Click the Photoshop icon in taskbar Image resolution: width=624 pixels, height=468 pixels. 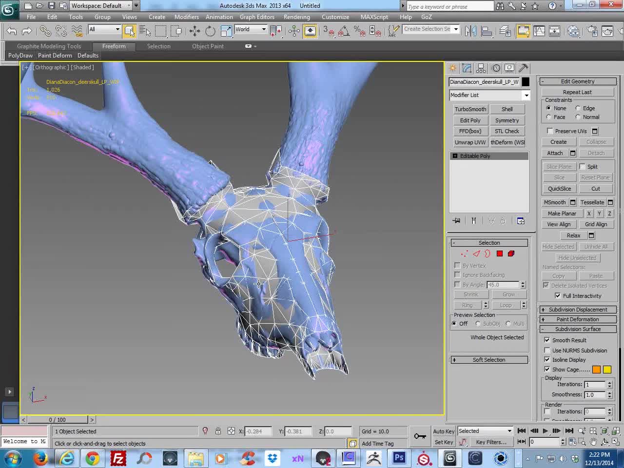(x=399, y=458)
